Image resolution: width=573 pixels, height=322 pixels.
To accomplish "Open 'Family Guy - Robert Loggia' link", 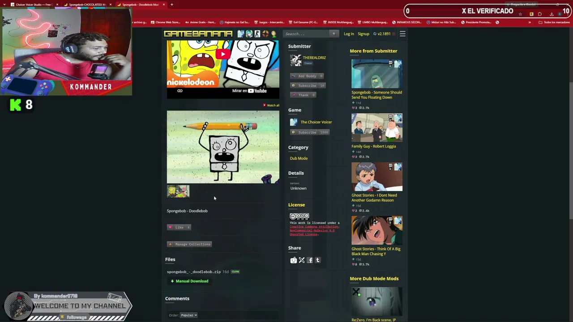I will pos(374,146).
